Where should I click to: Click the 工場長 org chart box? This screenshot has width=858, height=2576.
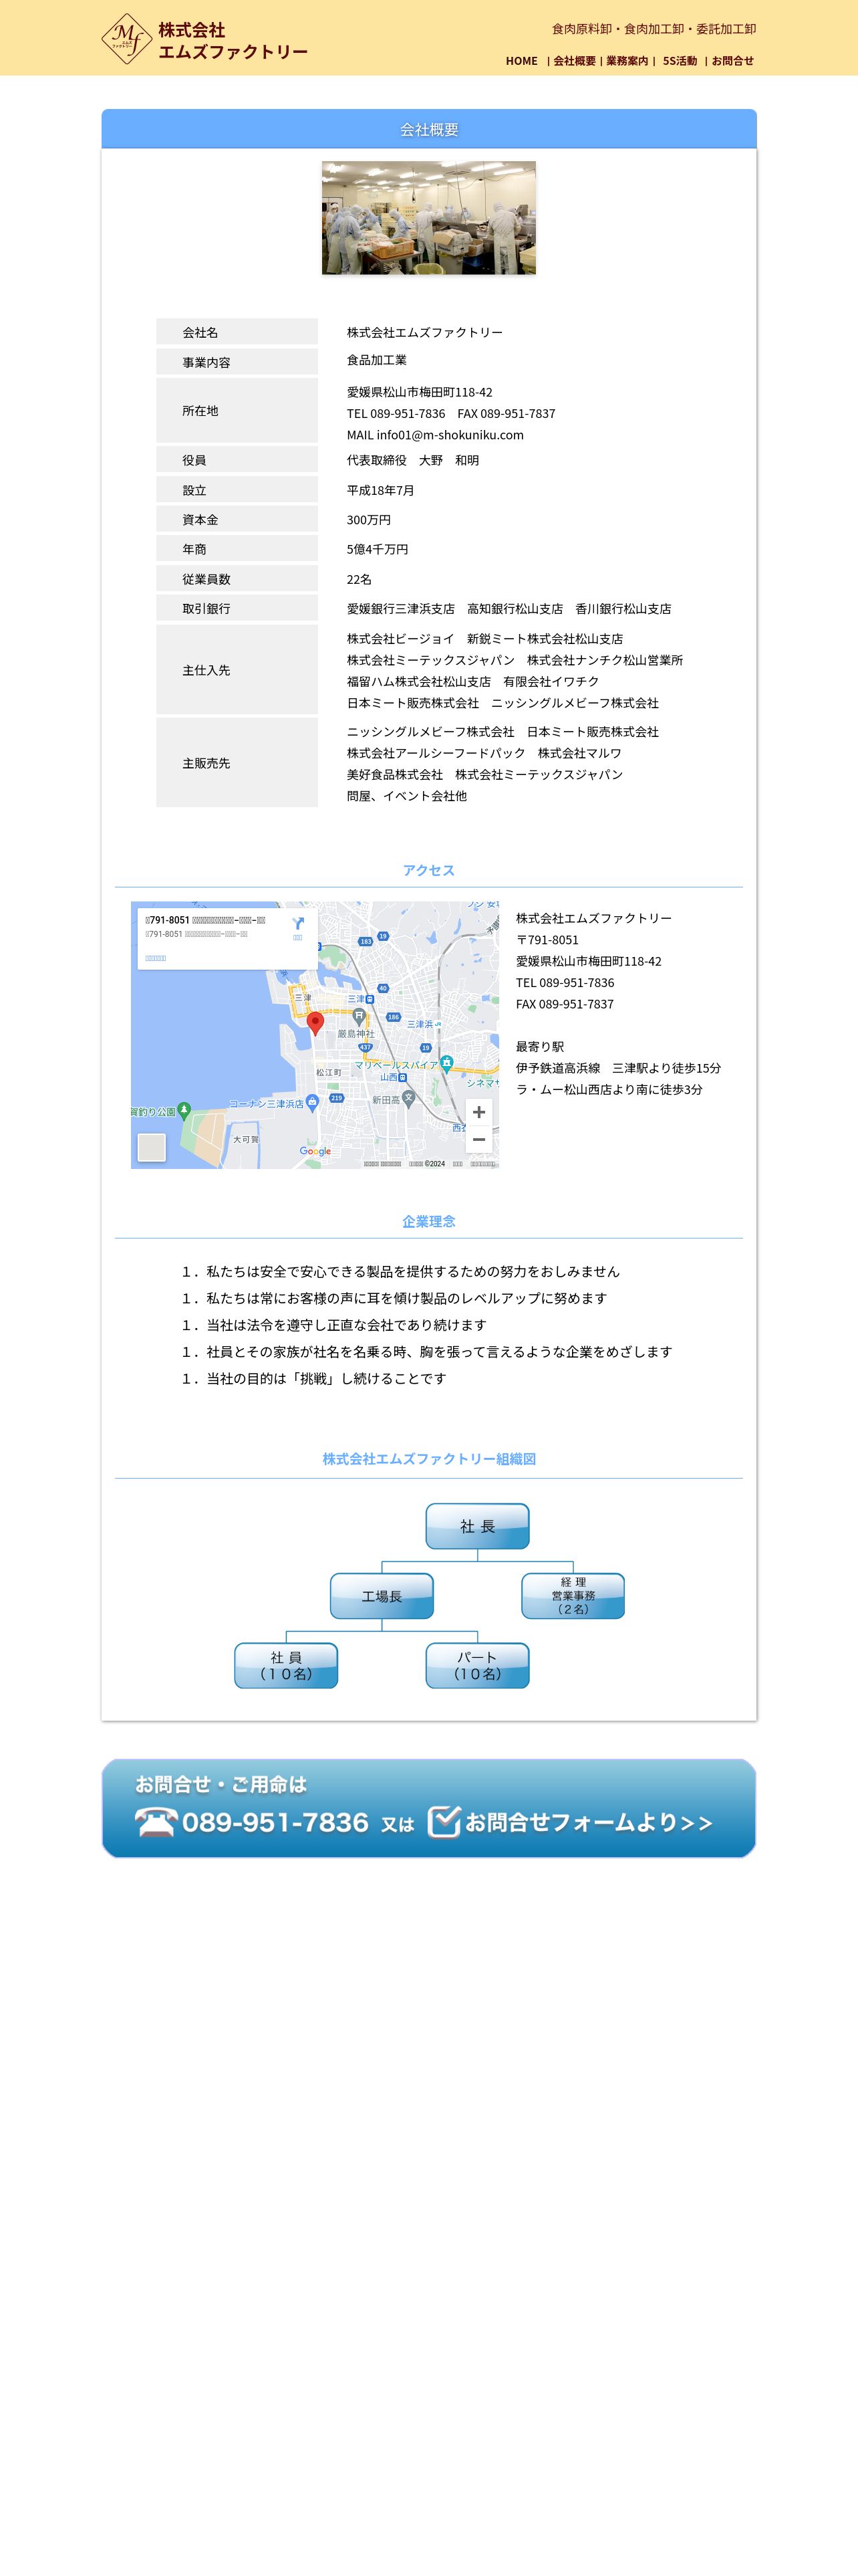(x=382, y=1596)
